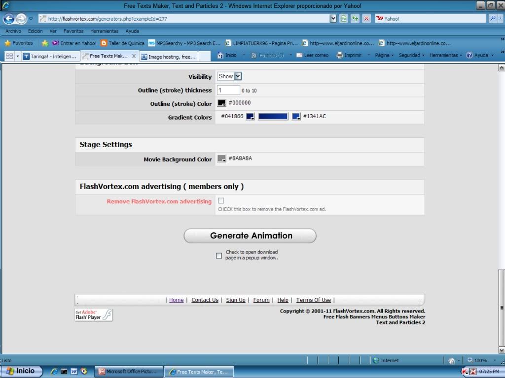Image resolution: width=505 pixels, height=378 pixels.
Task: Click the browser Back arrow button
Action: 9,19
